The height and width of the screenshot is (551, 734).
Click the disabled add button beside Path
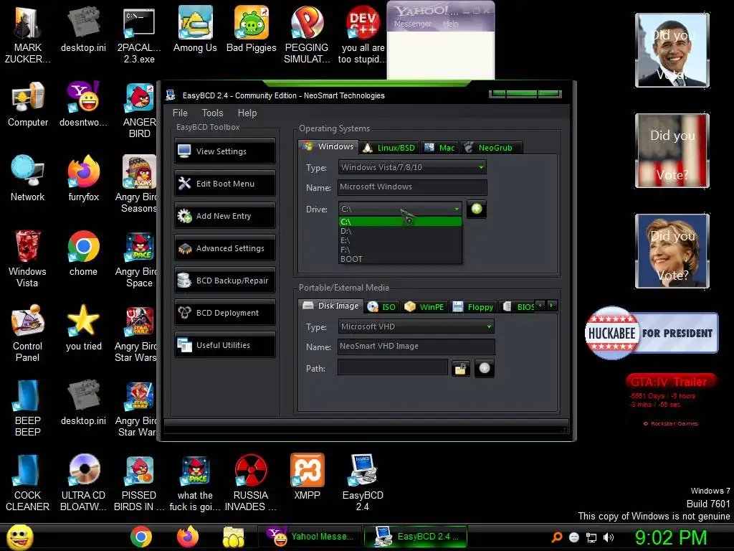click(x=484, y=368)
